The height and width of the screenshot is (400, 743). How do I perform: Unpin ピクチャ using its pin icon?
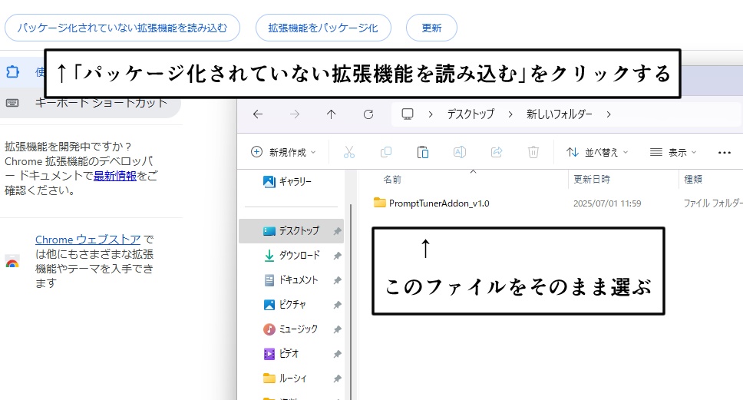point(337,306)
